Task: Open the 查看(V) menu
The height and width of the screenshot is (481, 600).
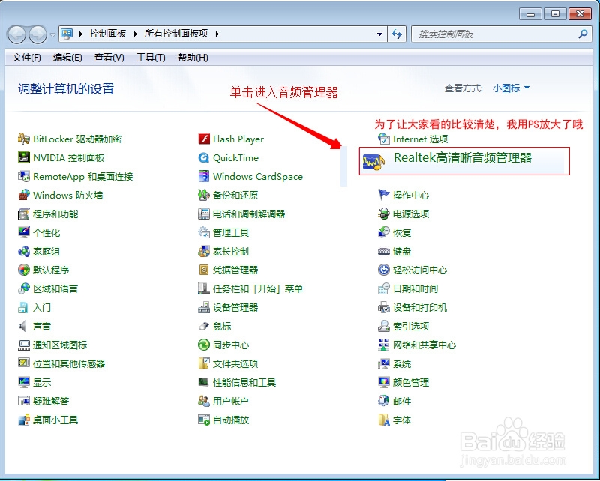Action: 109,58
